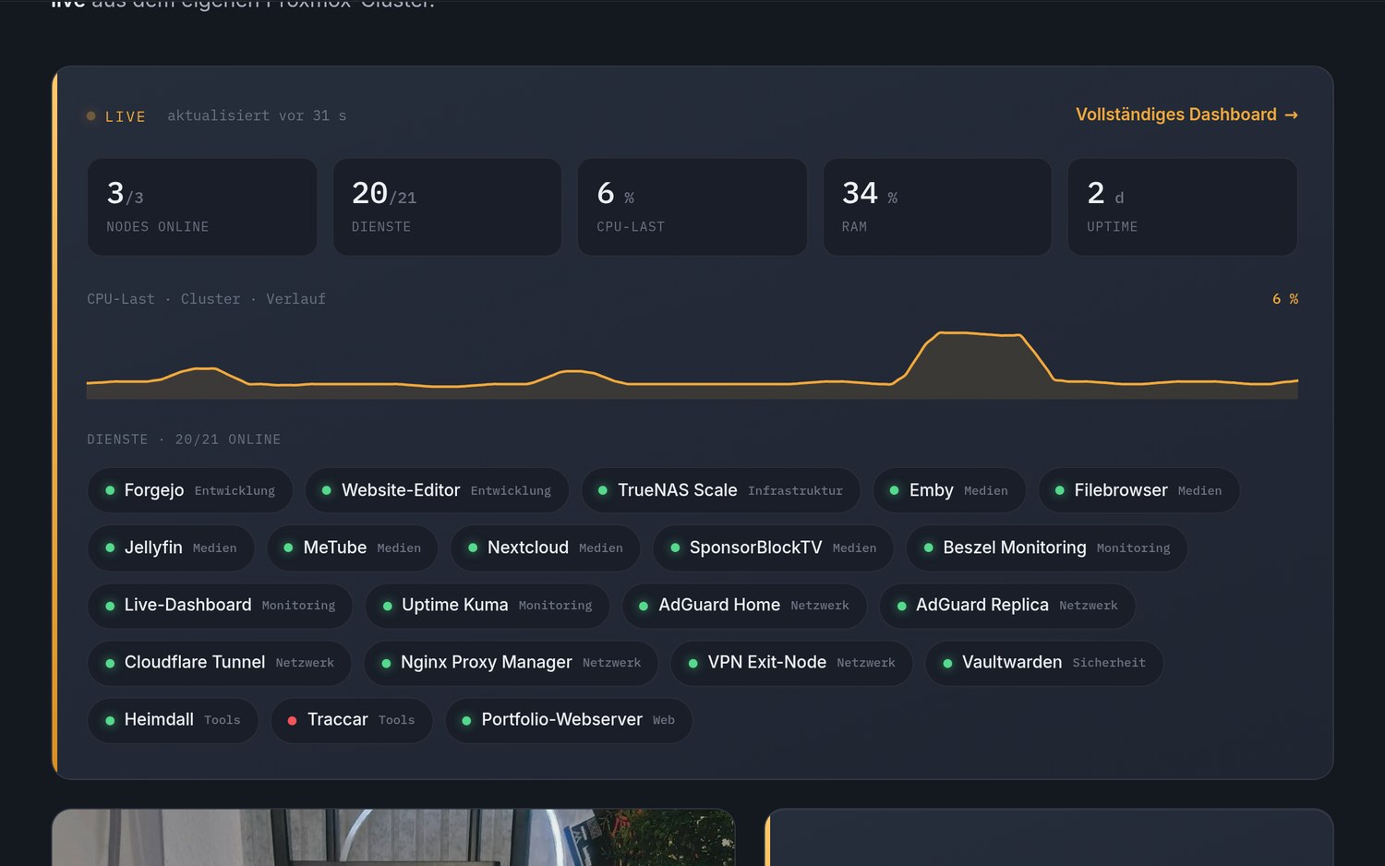Select the Cloudflare Tunnel service chip
The height and width of the screenshot is (866, 1385).
(220, 662)
